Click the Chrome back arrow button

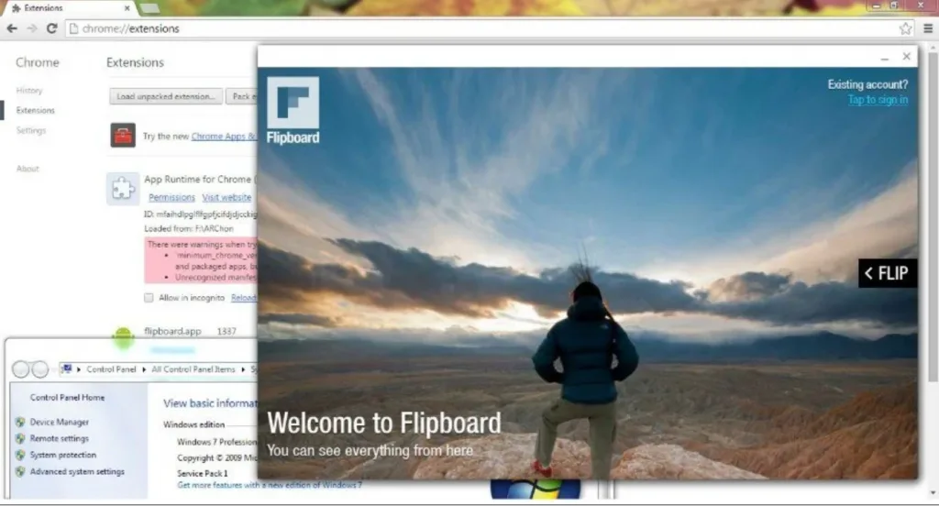point(12,28)
